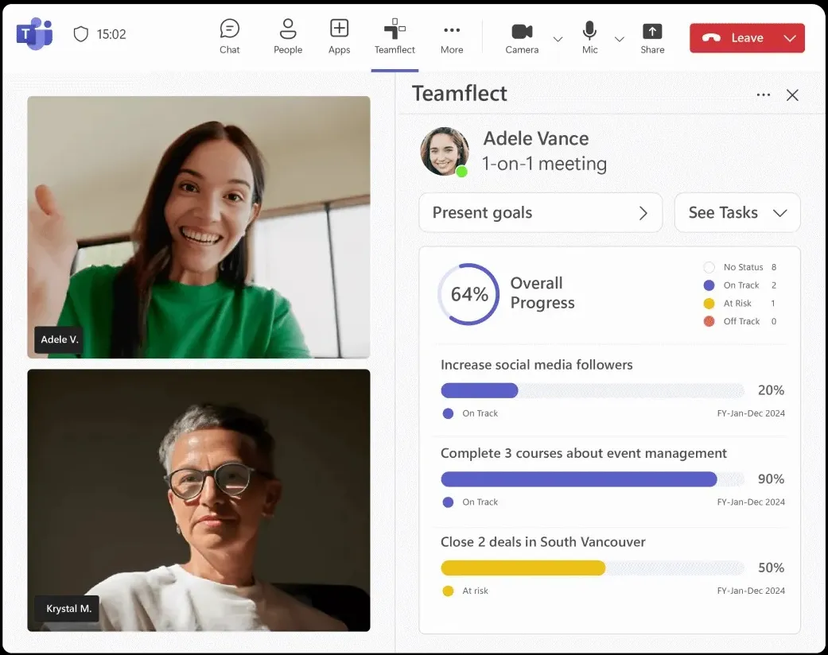Click FY-Jan-Dec 2024 under event management goal

coord(751,502)
